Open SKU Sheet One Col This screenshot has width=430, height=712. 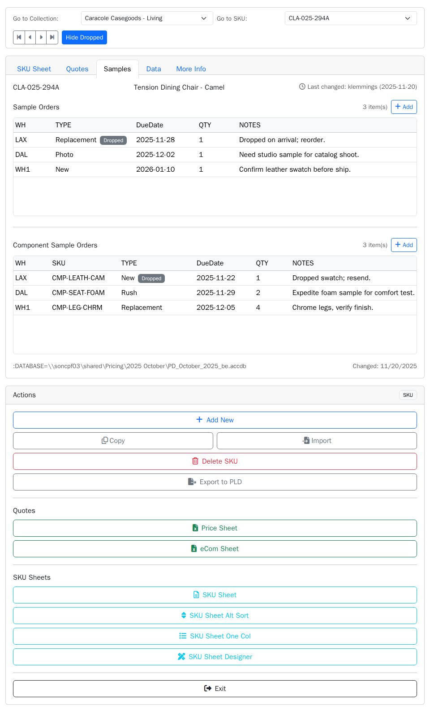pyautogui.click(x=215, y=636)
